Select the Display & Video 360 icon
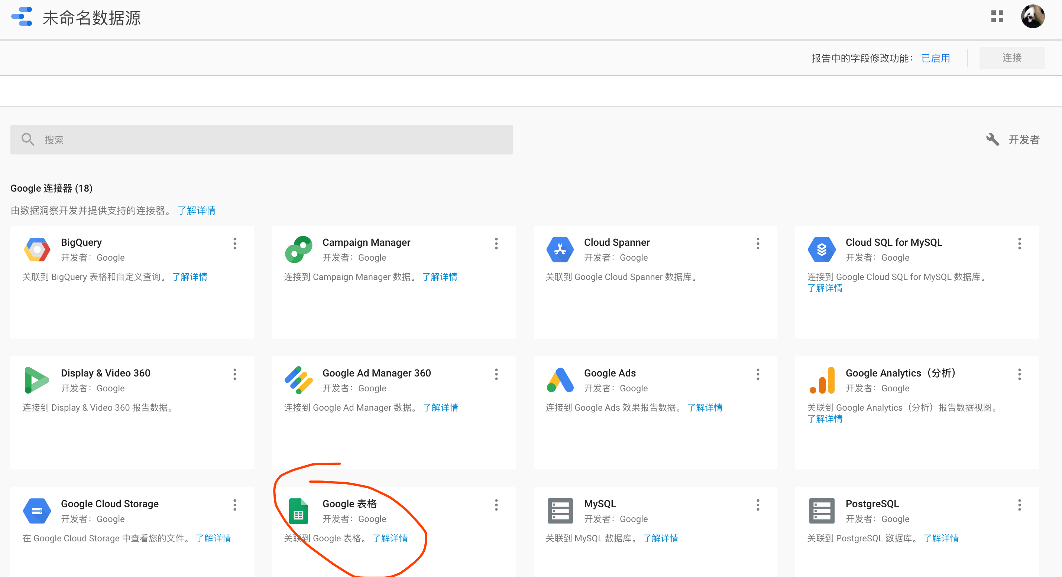The height and width of the screenshot is (577, 1062). (37, 380)
